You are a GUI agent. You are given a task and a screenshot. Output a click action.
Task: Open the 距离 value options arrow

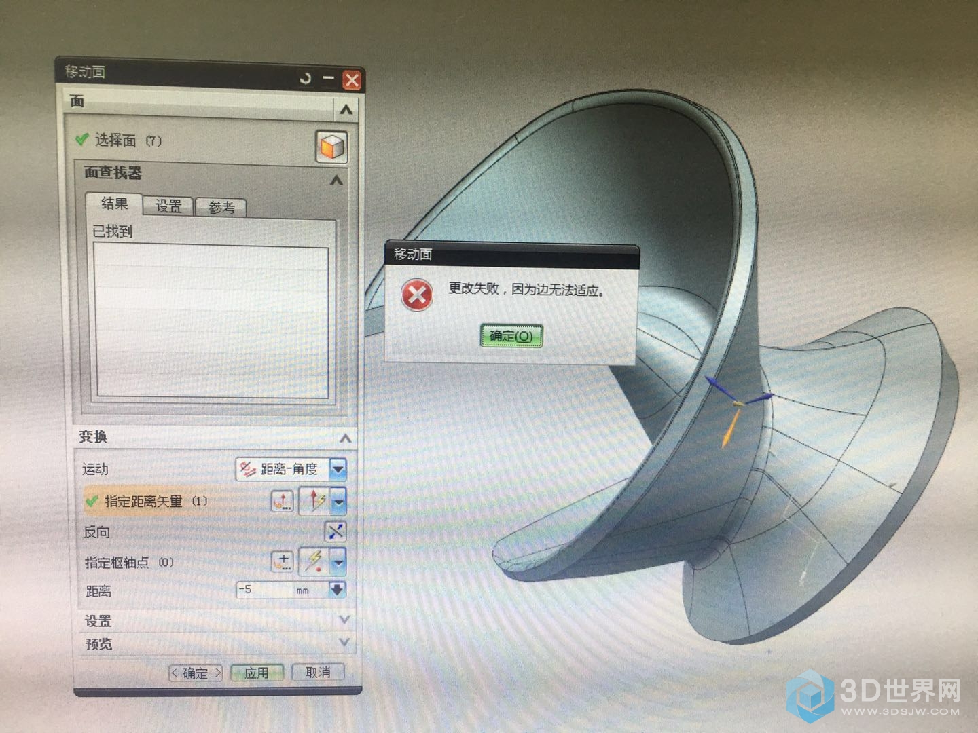coord(338,590)
